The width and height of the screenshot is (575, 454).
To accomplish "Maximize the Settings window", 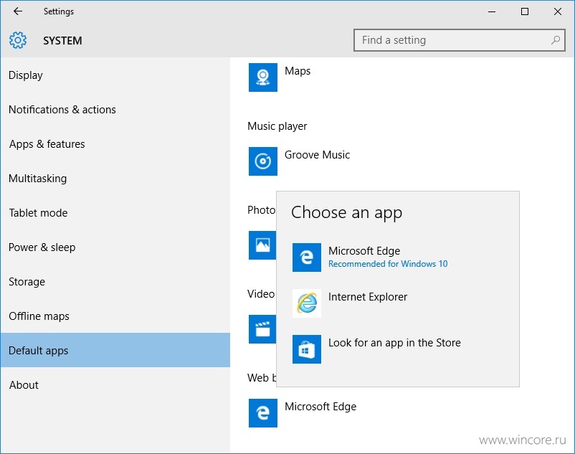I will click(x=525, y=11).
